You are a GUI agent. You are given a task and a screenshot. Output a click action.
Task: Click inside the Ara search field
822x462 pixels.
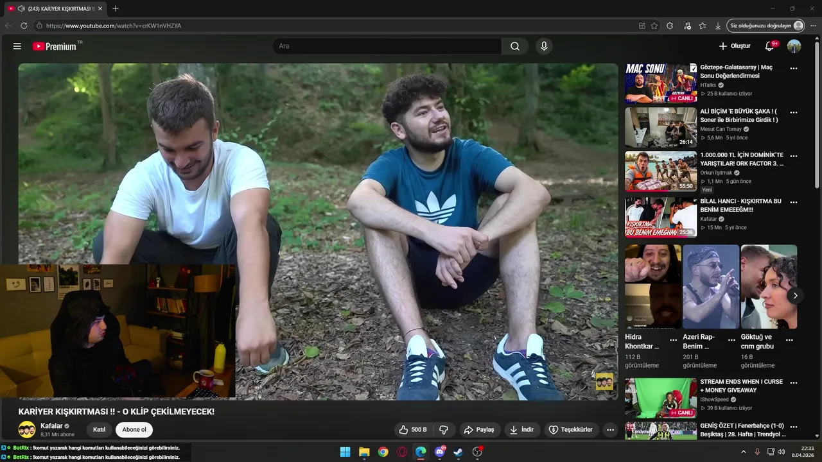(x=387, y=46)
